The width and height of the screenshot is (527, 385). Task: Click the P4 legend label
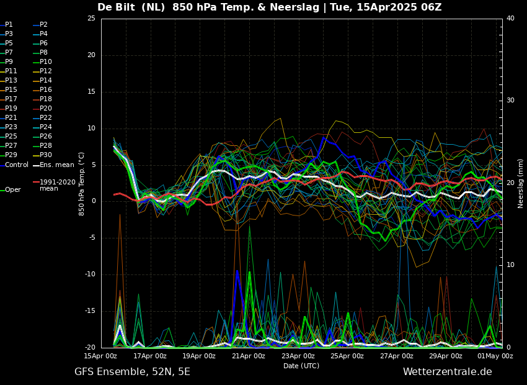43,34
